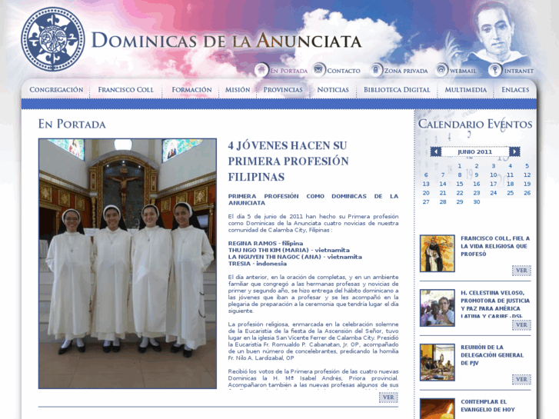
Task: Click VER button below main article
Action: tap(388, 397)
